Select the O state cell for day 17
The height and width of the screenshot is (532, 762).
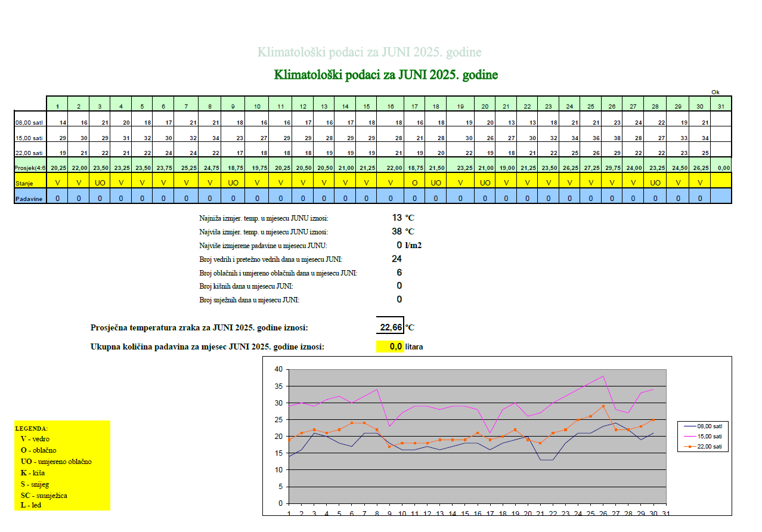point(414,183)
